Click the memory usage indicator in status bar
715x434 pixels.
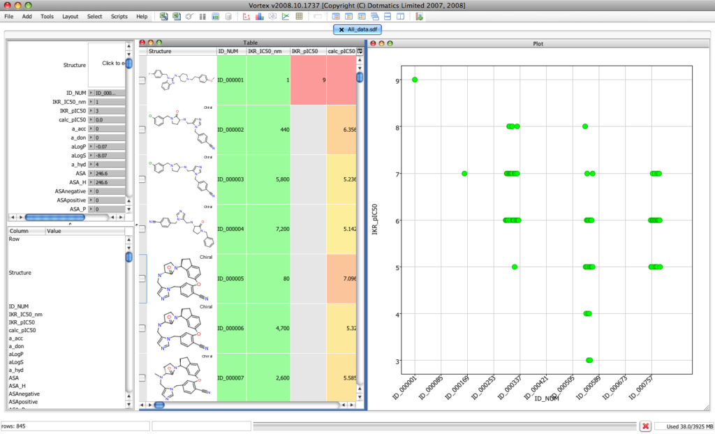point(684,427)
